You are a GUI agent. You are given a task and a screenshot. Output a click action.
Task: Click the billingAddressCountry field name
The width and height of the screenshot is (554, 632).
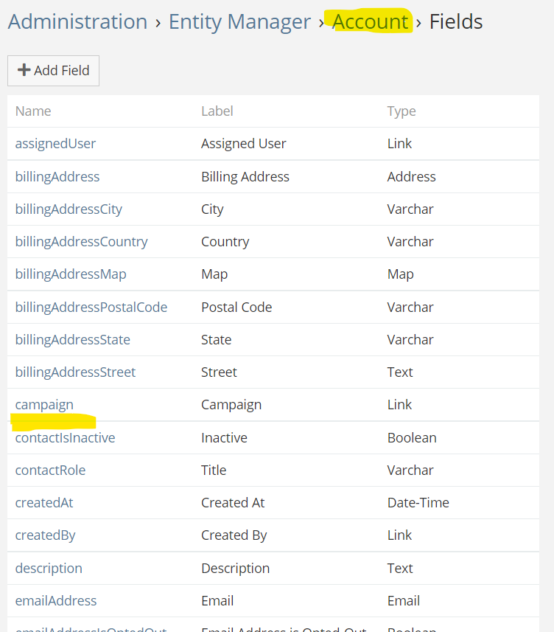tap(81, 242)
